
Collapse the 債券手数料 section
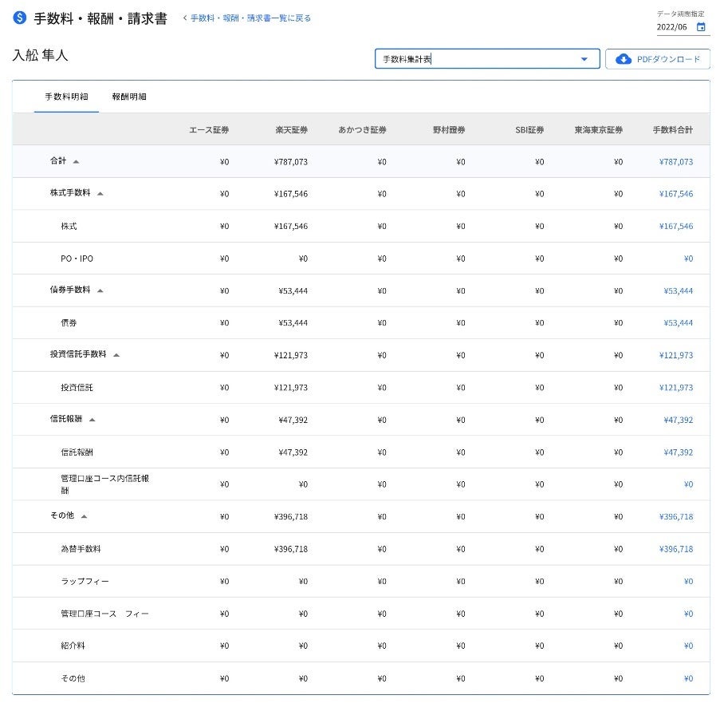tap(100, 290)
